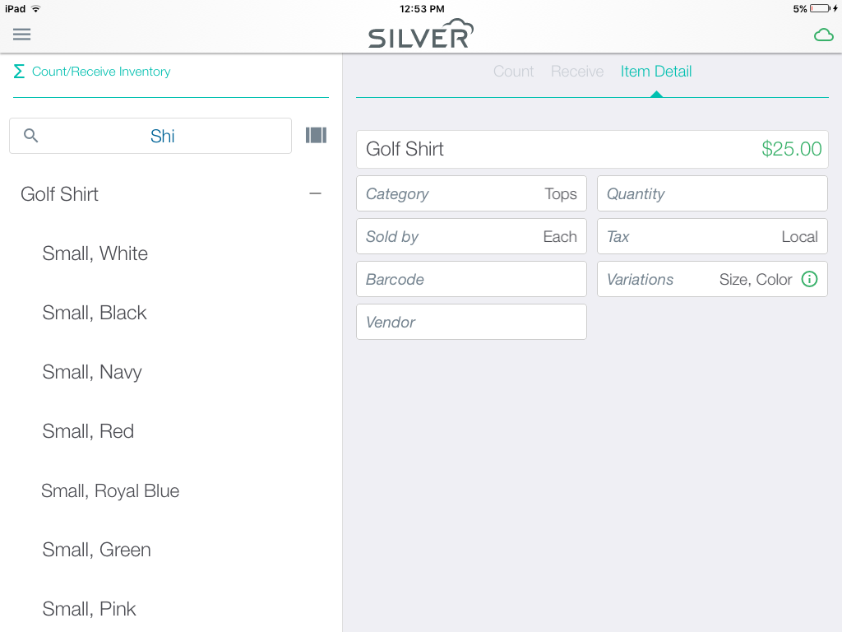Image resolution: width=842 pixels, height=632 pixels.
Task: Switch to the Receive tab
Action: [x=577, y=72]
